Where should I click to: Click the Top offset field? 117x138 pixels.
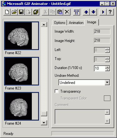point(100,59)
